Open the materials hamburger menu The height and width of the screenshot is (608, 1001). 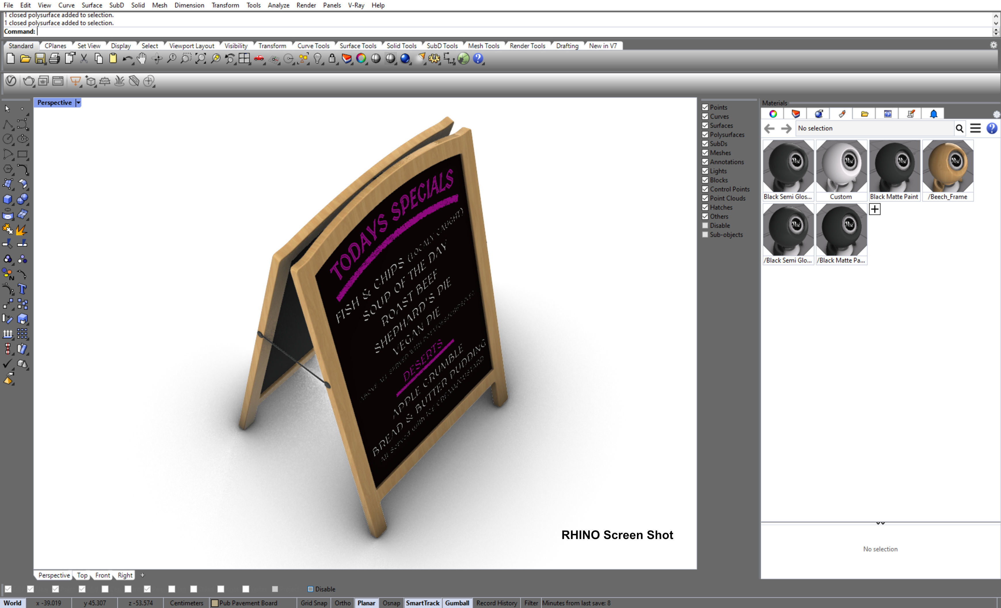(975, 128)
